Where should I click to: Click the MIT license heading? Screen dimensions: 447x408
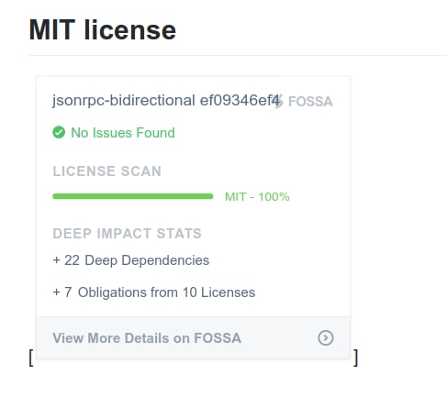tap(103, 30)
